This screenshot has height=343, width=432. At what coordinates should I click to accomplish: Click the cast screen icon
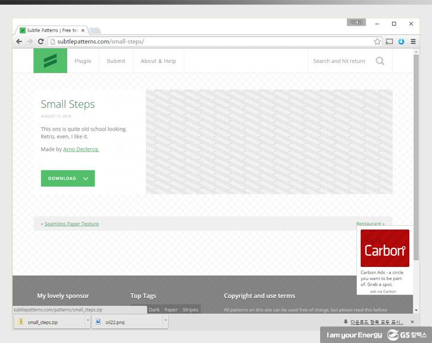(390, 42)
